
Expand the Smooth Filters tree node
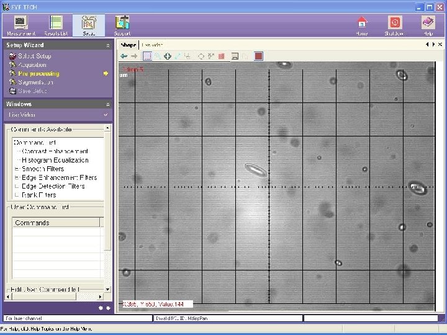17,169
